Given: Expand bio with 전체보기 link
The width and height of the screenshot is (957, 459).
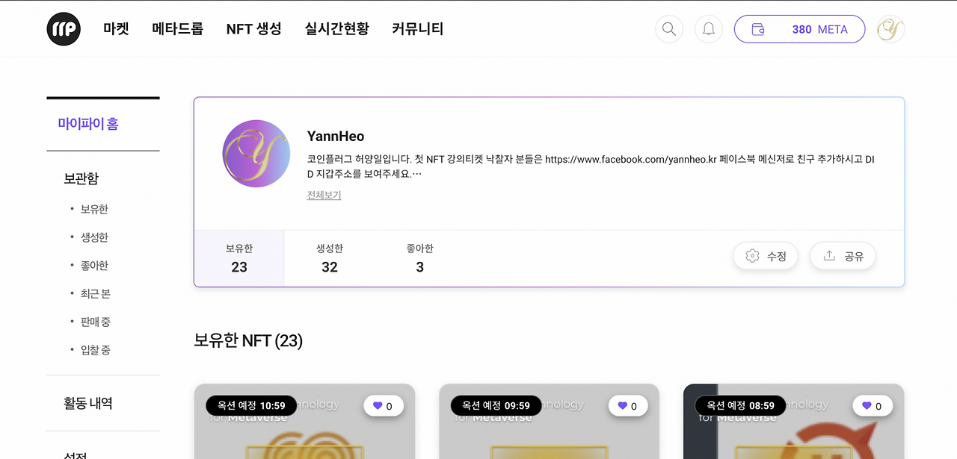Looking at the screenshot, I should point(324,196).
